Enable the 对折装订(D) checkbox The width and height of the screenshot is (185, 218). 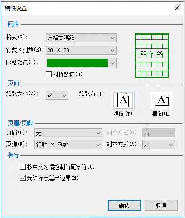click(49, 74)
